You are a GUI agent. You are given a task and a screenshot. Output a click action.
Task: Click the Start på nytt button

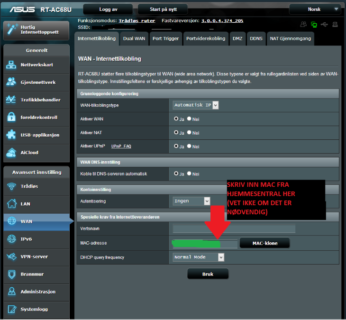point(163,9)
